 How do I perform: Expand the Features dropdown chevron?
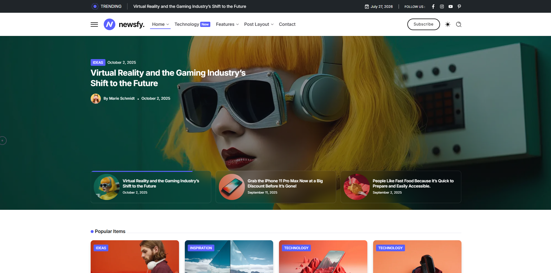tap(238, 24)
